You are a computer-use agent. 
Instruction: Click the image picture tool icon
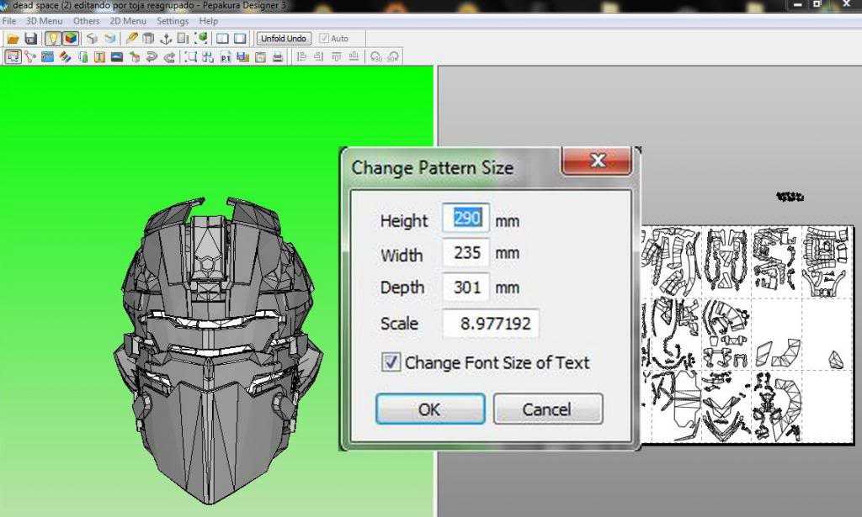116,56
